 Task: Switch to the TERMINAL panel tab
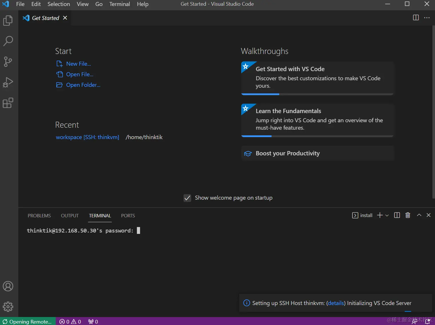click(100, 216)
